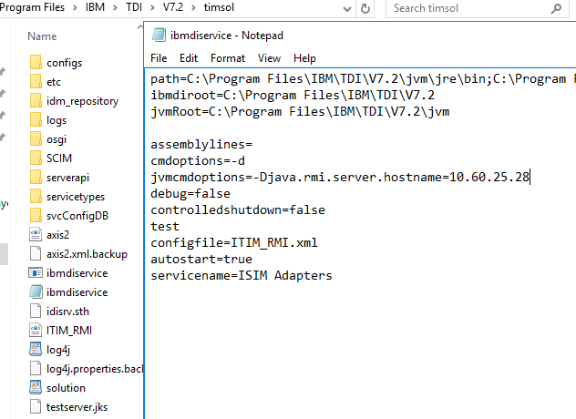Click the svcConfigDB folder icon
The width and height of the screenshot is (576, 419).
coord(36,215)
